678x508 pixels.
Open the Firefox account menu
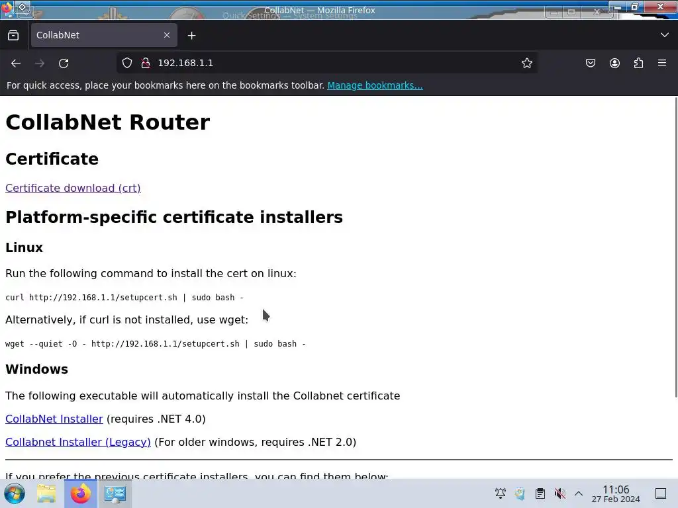[614, 63]
